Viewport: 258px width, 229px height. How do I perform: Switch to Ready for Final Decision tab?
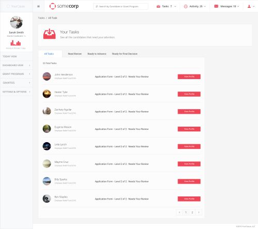[x=125, y=54]
